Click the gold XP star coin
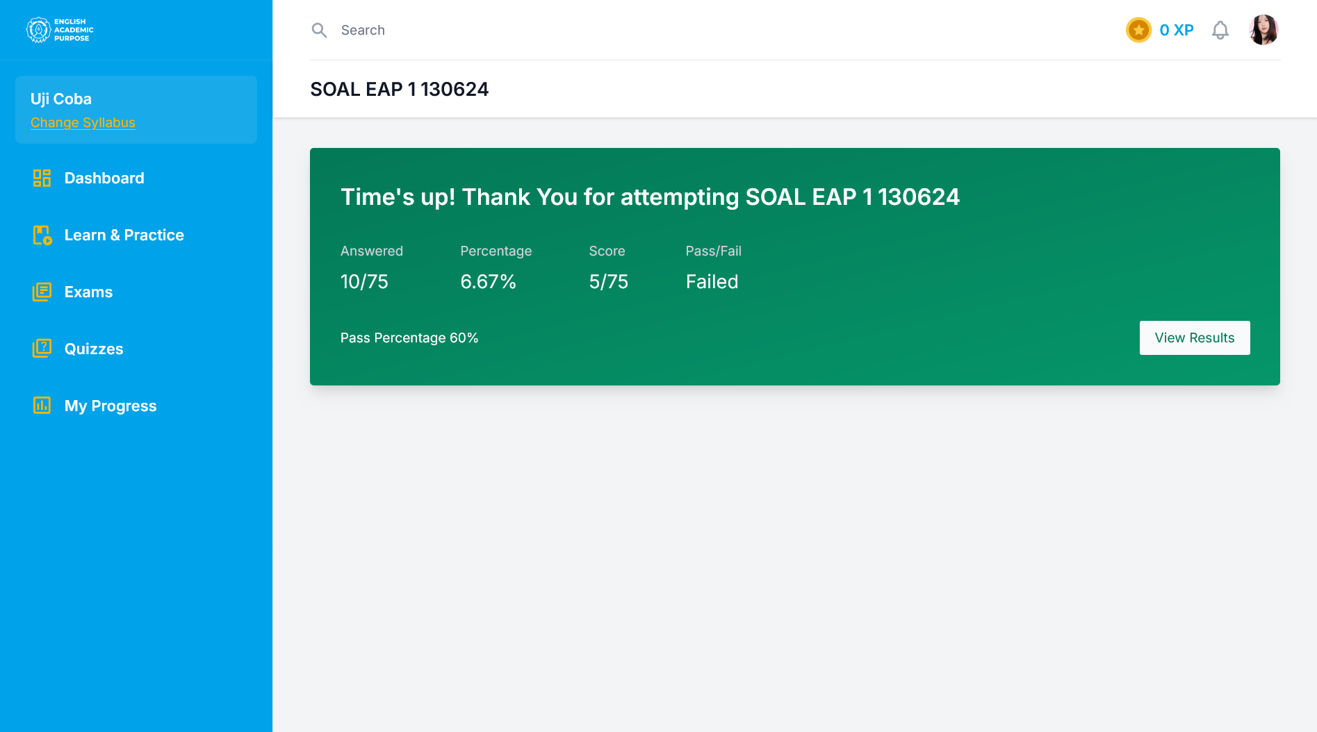The height and width of the screenshot is (732, 1317). point(1138,31)
